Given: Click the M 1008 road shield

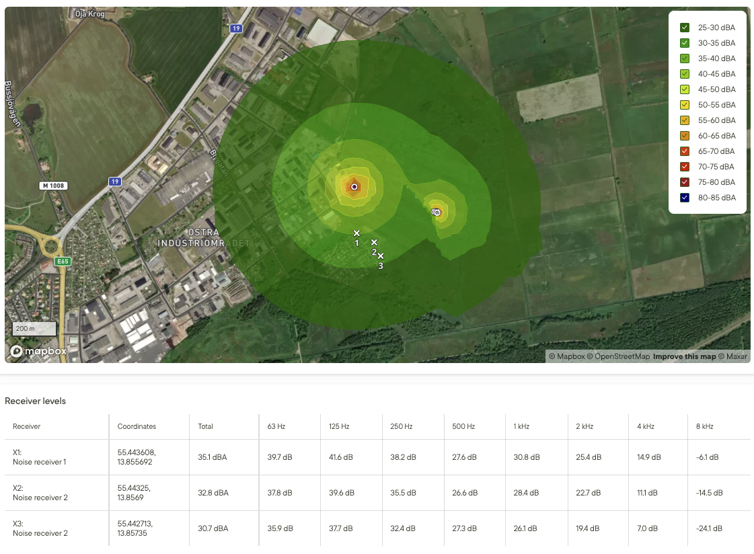Looking at the screenshot, I should coord(53,186).
